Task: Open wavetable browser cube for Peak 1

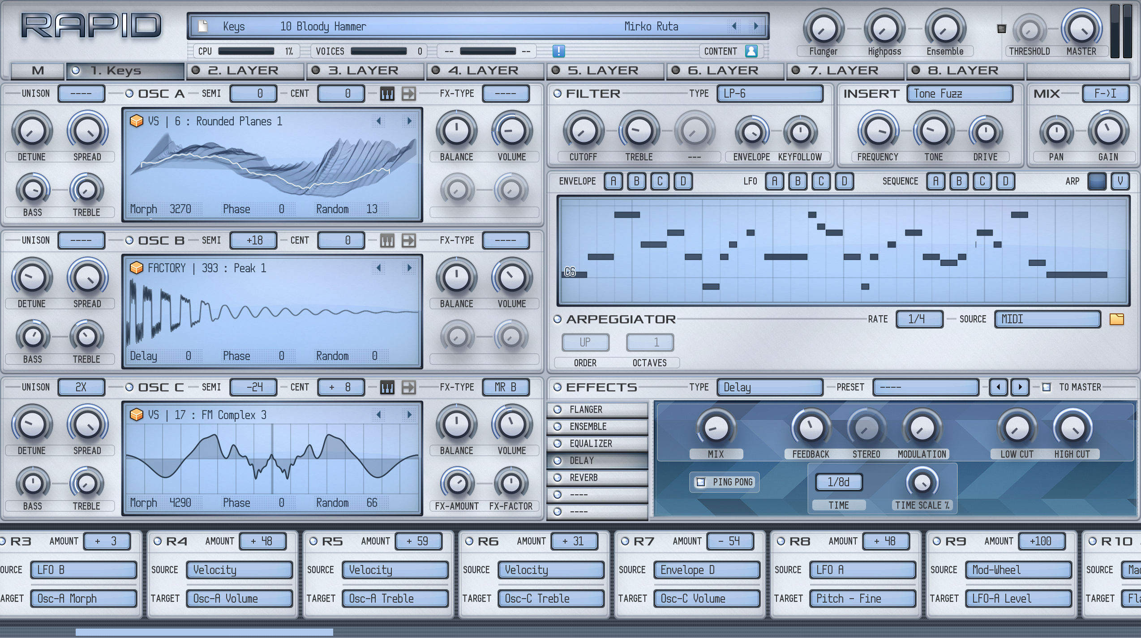Action: pos(136,268)
